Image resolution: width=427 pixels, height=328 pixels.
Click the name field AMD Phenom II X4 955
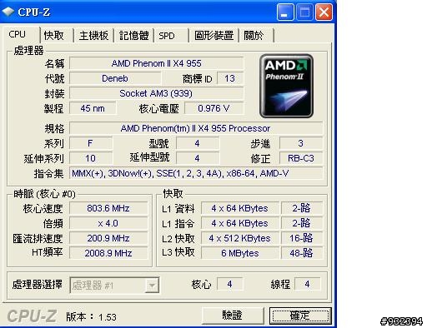(x=156, y=63)
